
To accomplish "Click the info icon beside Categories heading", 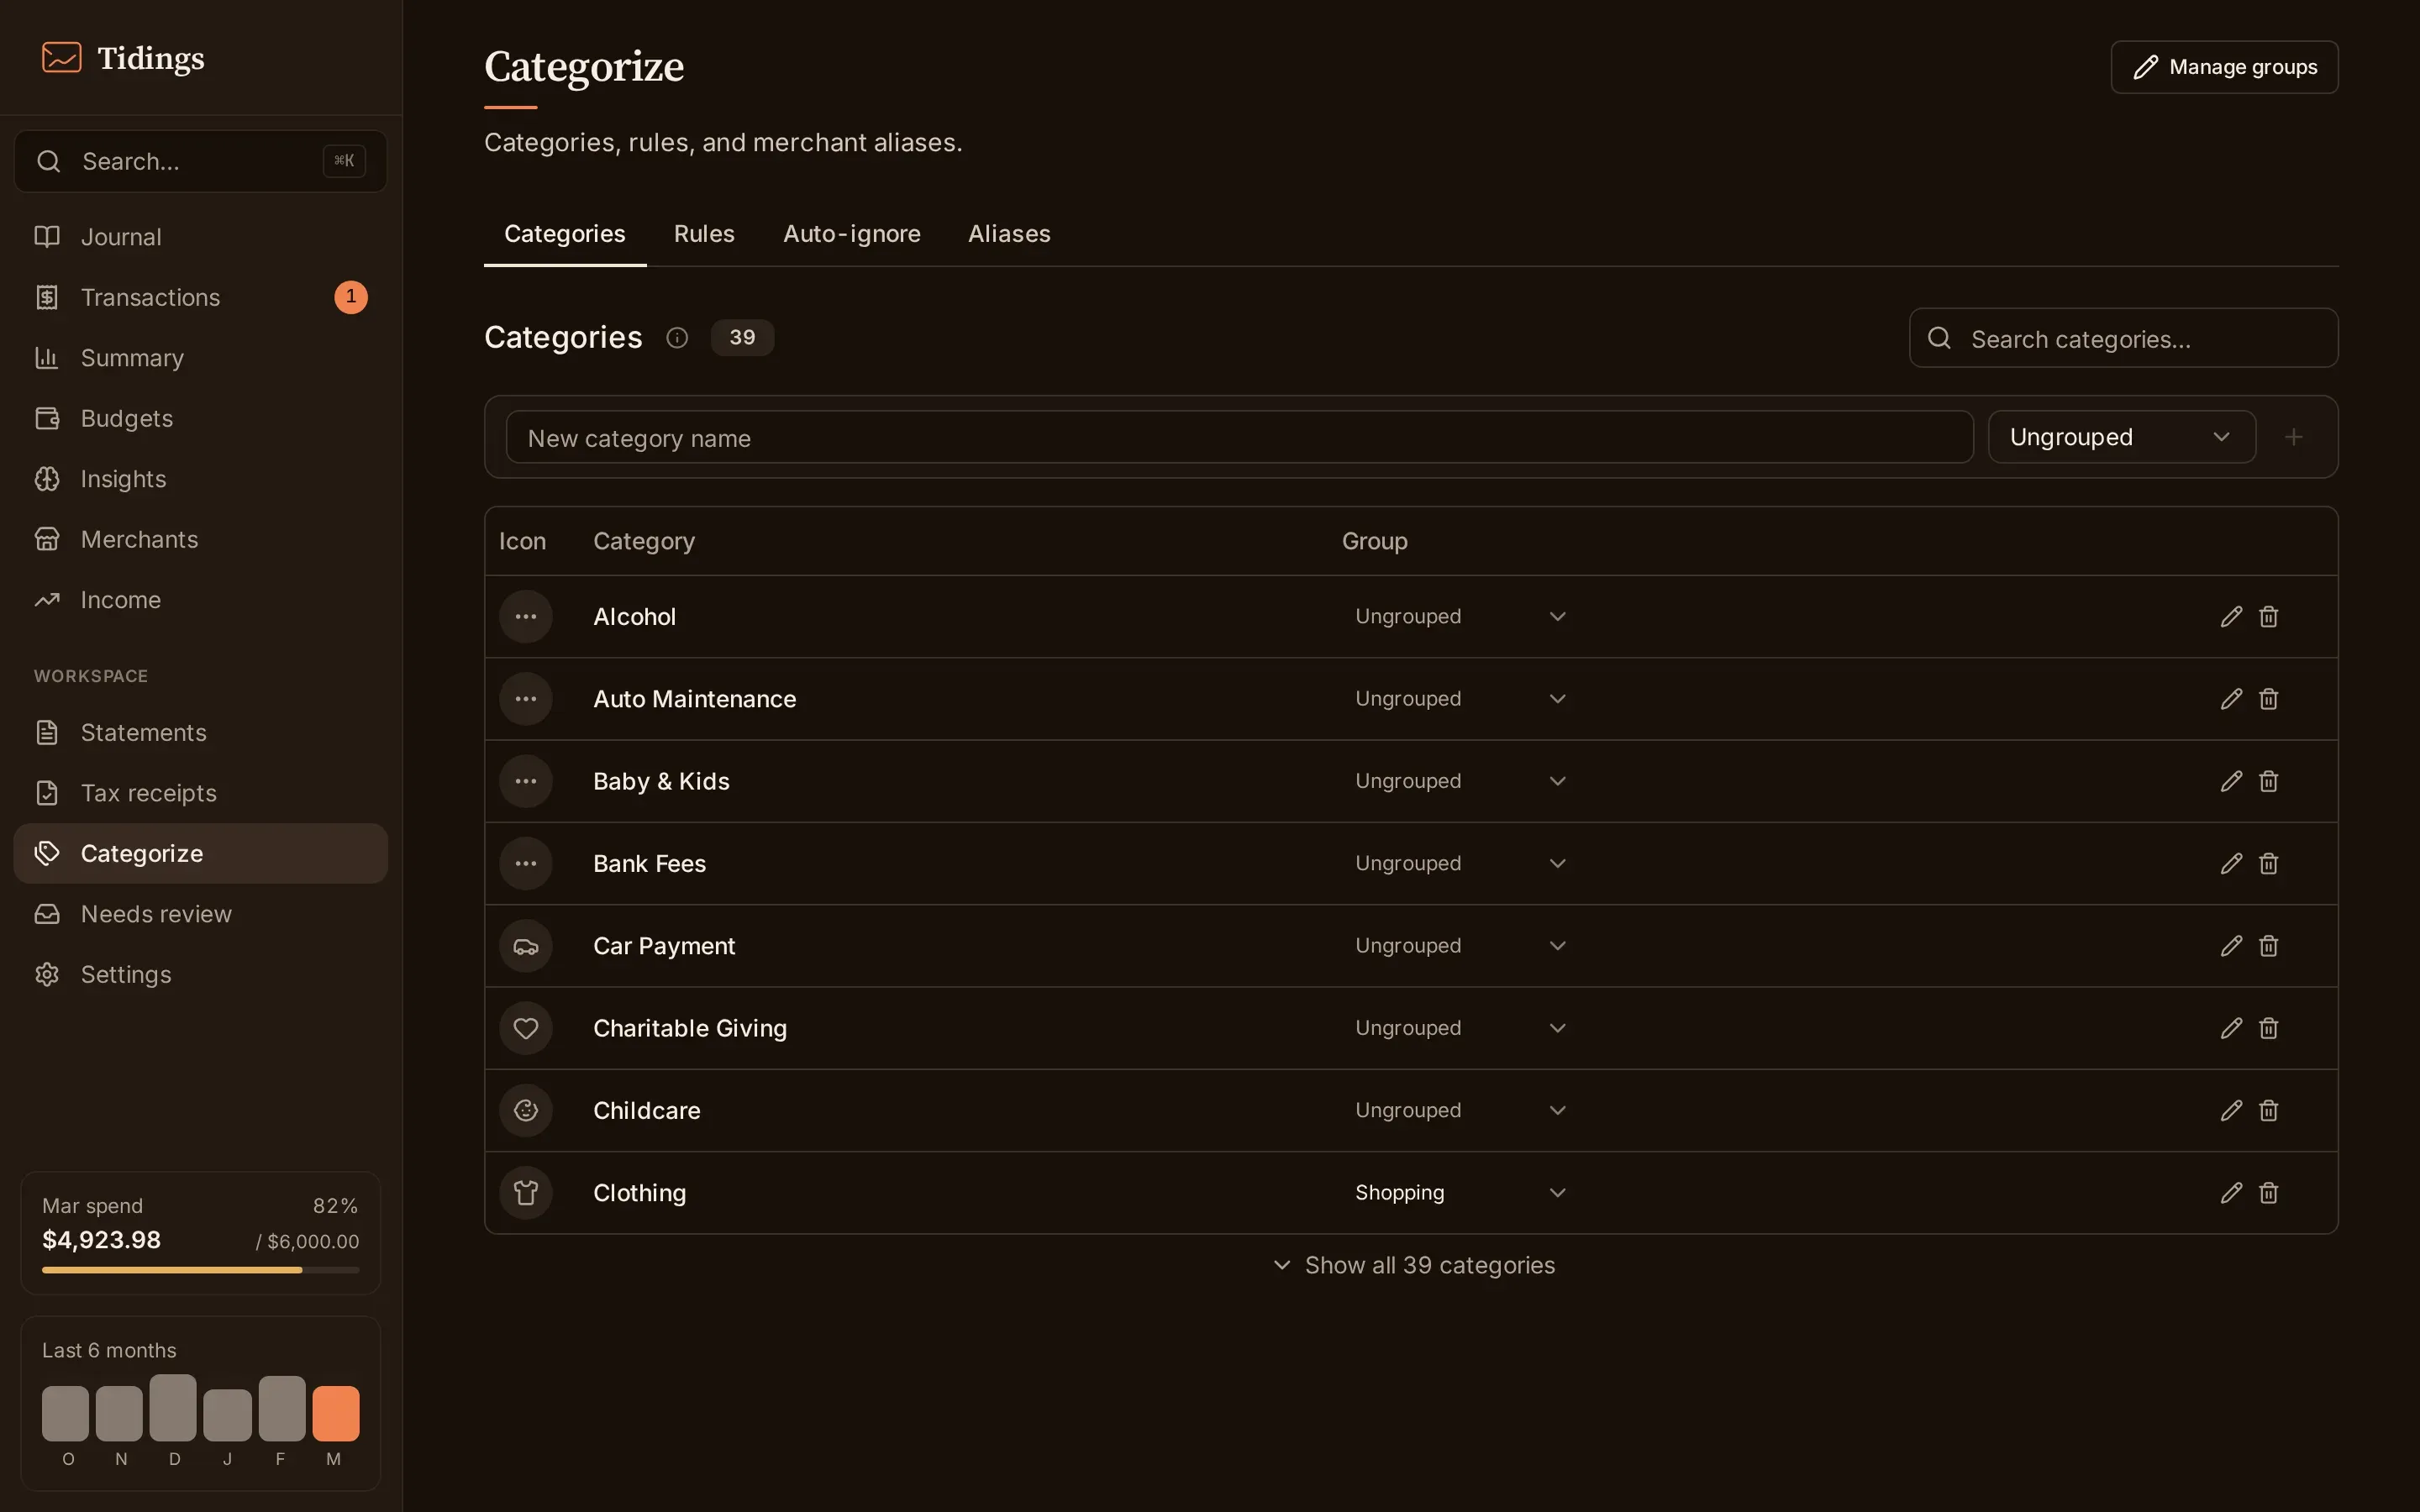I will 677,338.
